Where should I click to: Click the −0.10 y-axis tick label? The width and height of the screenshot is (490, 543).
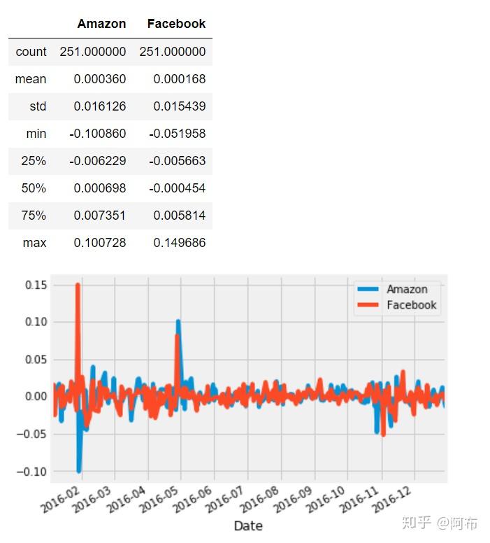click(31, 472)
